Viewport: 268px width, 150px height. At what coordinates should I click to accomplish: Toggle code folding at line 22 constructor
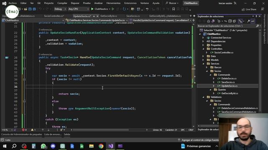click(24, 32)
